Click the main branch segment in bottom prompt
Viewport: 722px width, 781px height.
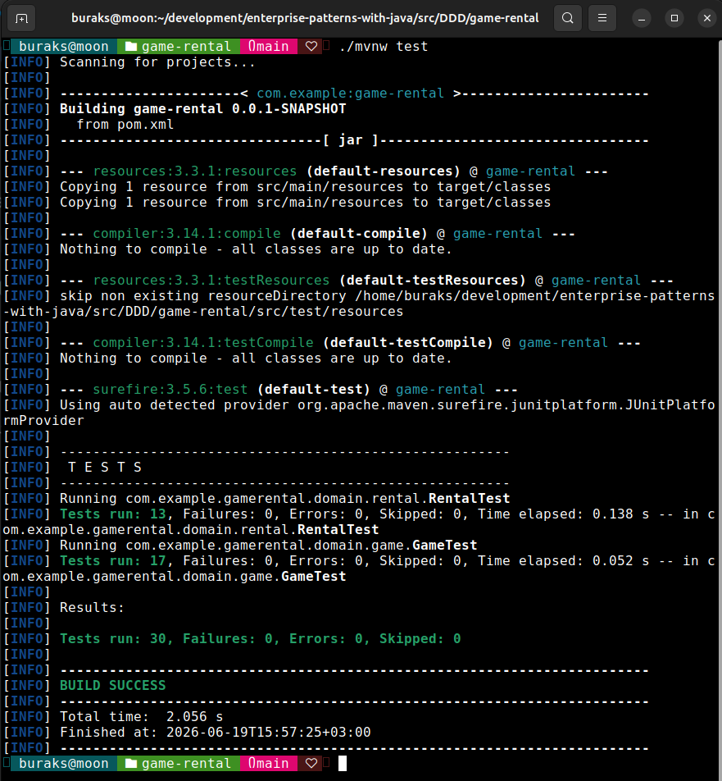tap(269, 763)
